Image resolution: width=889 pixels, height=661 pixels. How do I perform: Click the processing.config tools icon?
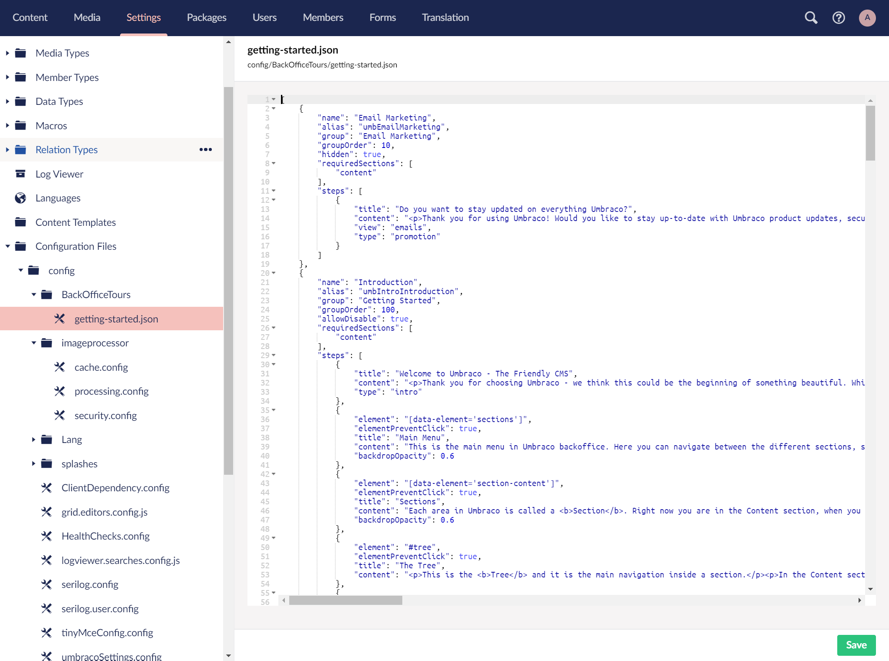coord(60,391)
